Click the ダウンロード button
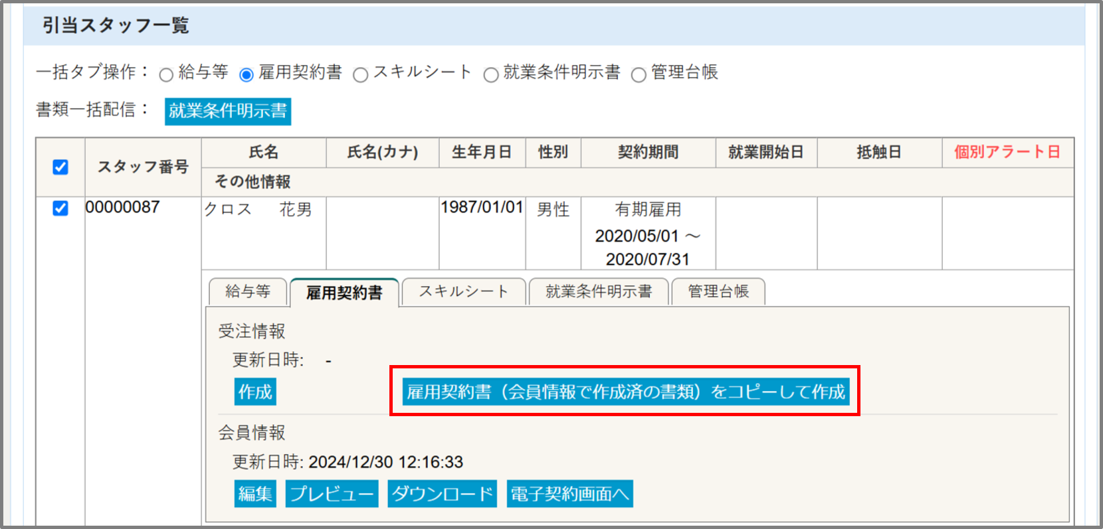Screen dimensions: 1103x529 [x=443, y=494]
